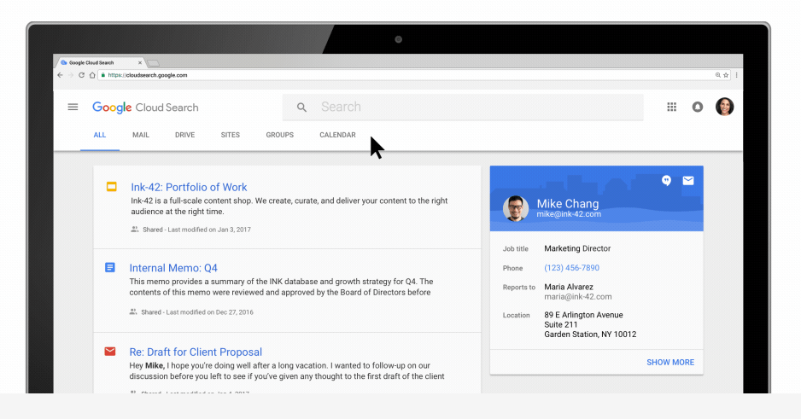The width and height of the screenshot is (801, 419).
Task: Click the magnifier search icon
Action: [x=302, y=108]
